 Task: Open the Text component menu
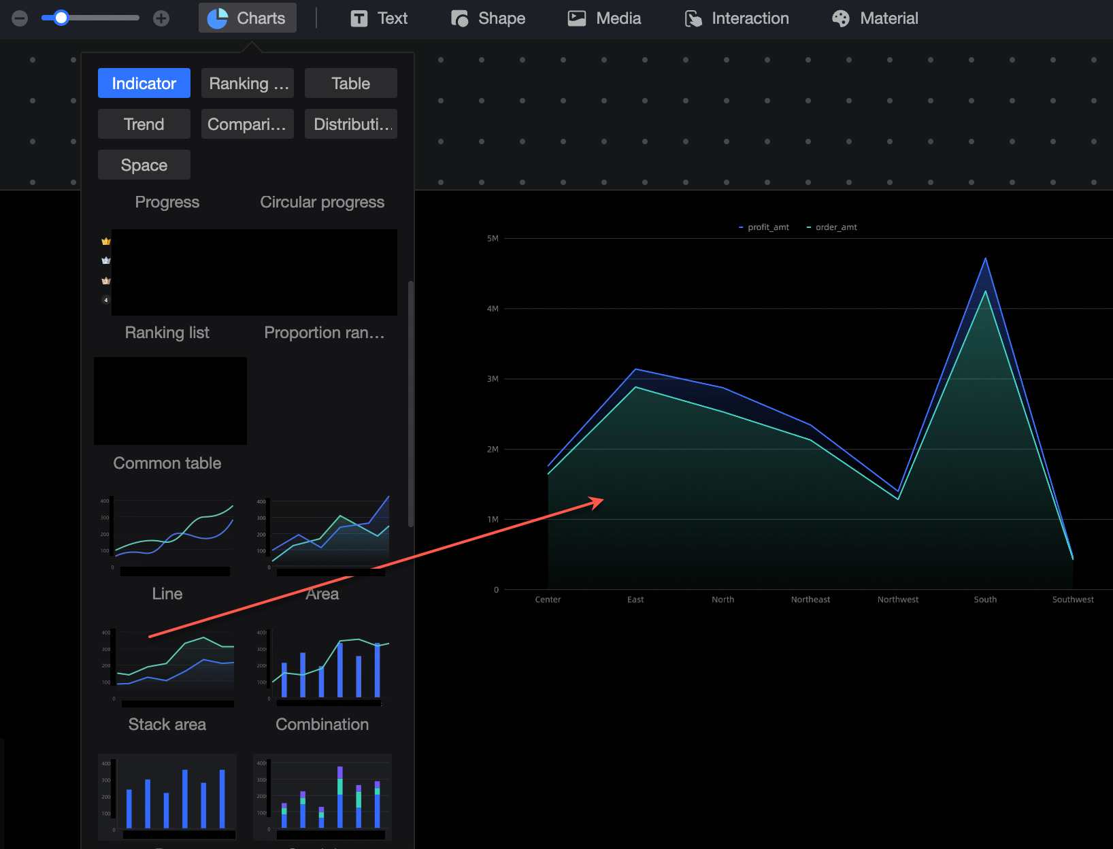point(379,18)
